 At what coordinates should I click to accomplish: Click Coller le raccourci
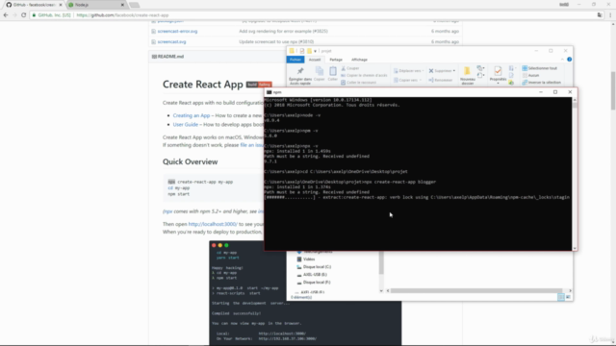[x=358, y=83]
